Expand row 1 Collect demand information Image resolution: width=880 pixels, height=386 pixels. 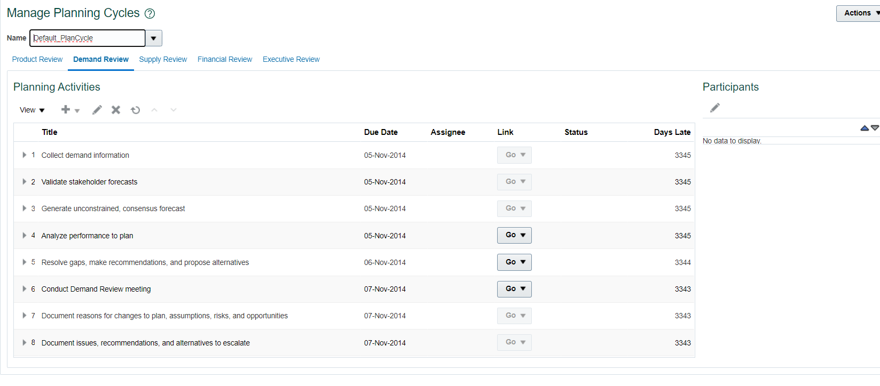pyautogui.click(x=24, y=155)
